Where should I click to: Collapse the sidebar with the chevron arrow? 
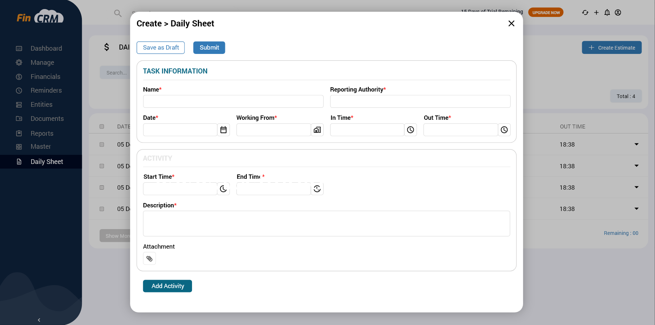coord(39,320)
